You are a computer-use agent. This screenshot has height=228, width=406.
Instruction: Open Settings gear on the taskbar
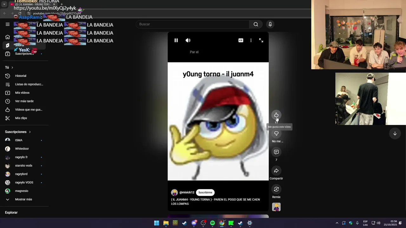tap(250, 223)
